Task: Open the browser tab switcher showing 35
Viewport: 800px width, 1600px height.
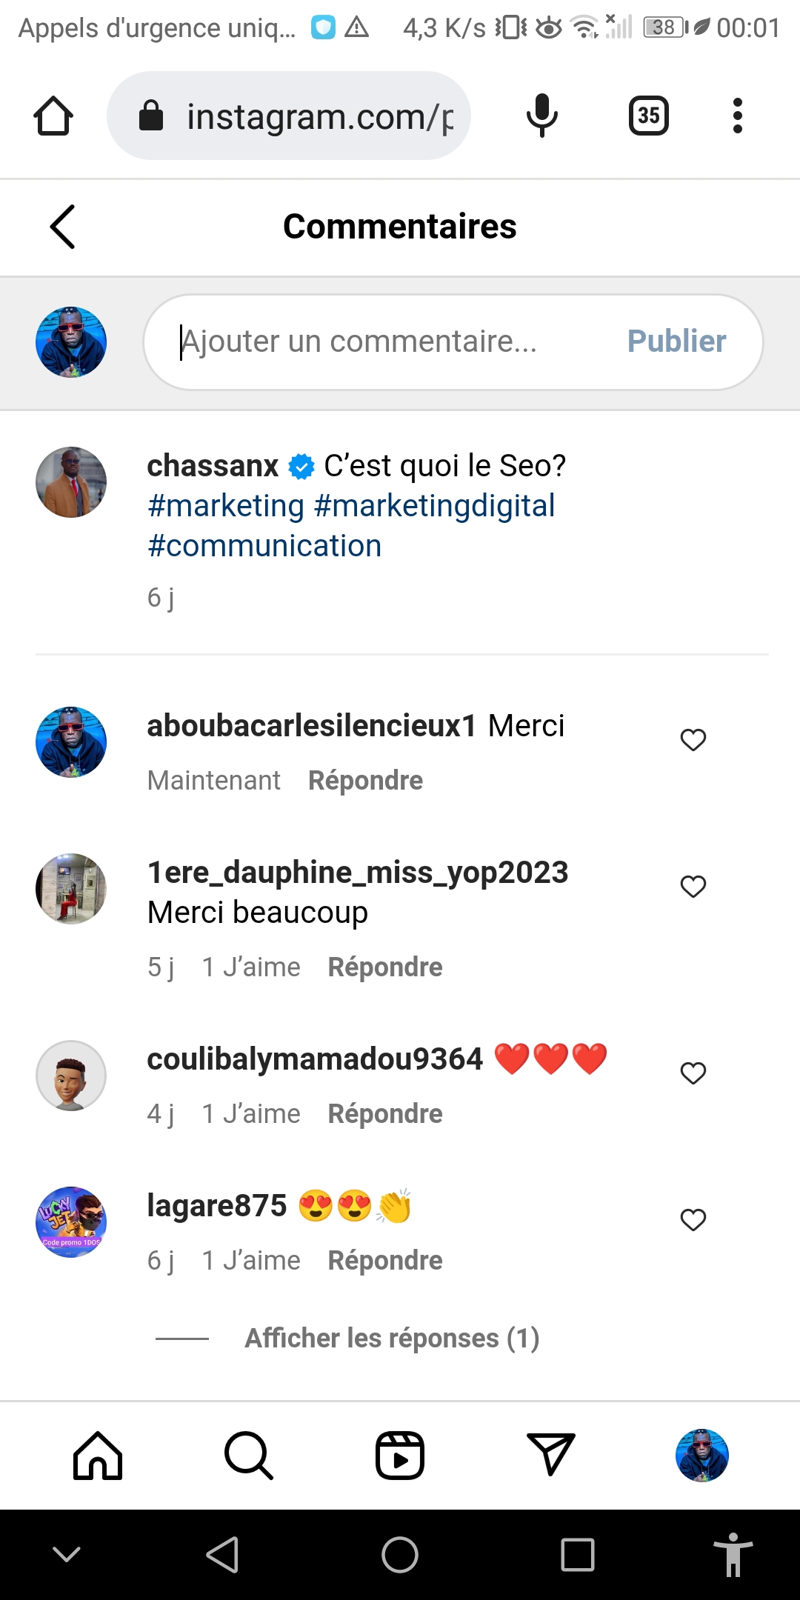Action: point(649,116)
